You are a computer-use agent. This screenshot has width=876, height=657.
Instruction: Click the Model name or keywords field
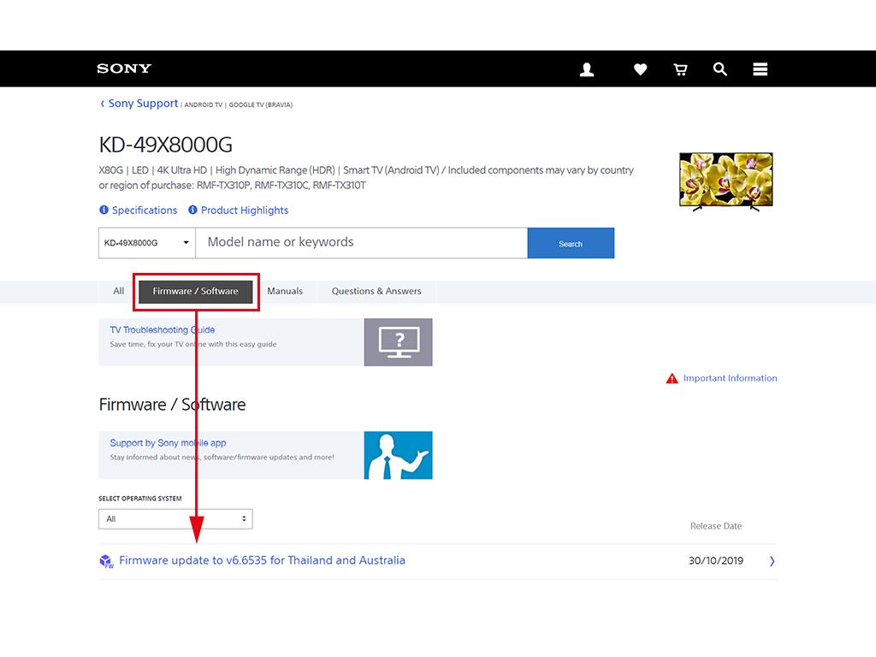pos(361,243)
